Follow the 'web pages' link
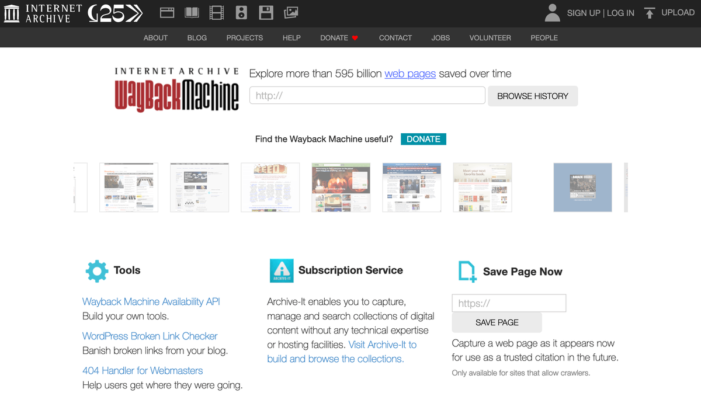This screenshot has height=403, width=701. click(410, 74)
